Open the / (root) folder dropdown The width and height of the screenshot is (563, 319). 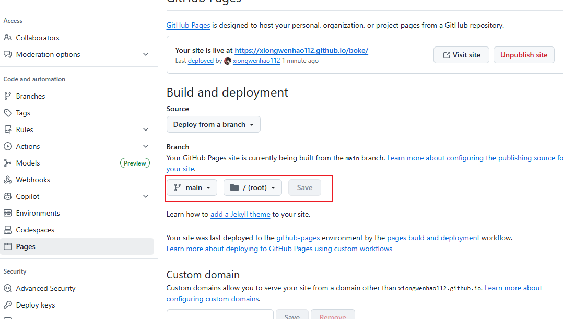coord(253,187)
